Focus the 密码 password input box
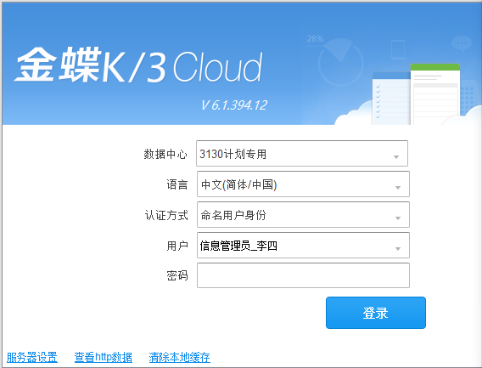 [x=303, y=275]
